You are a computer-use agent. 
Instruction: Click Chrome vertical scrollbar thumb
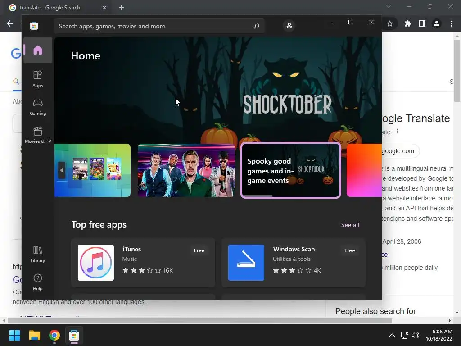(457, 71)
